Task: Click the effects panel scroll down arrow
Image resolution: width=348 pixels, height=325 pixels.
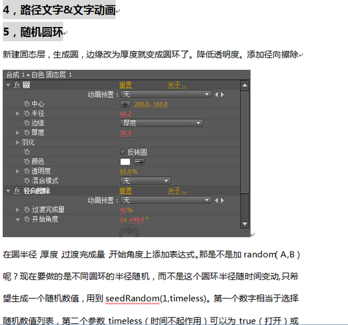Action: click(245, 224)
